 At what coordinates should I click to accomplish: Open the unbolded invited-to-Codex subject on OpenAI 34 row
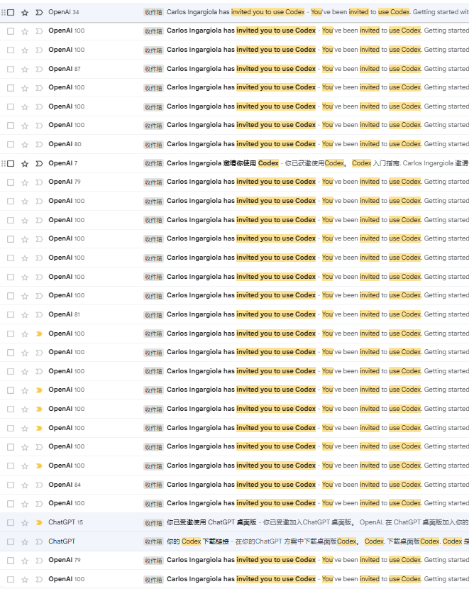tap(236, 12)
